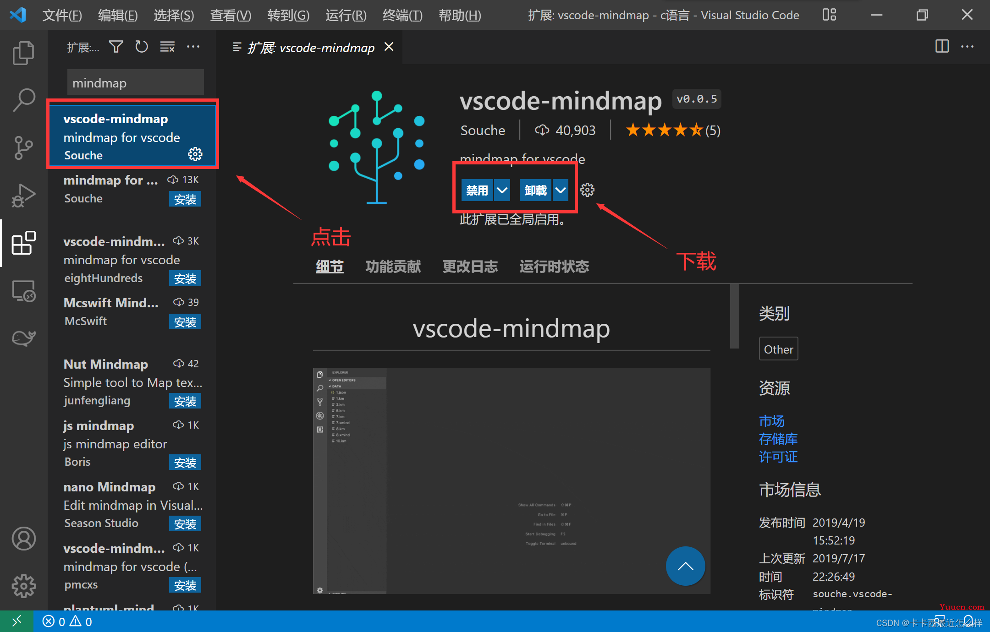Select Nut Mindmap list item
Screen dimensions: 990x632
pyautogui.click(x=132, y=382)
